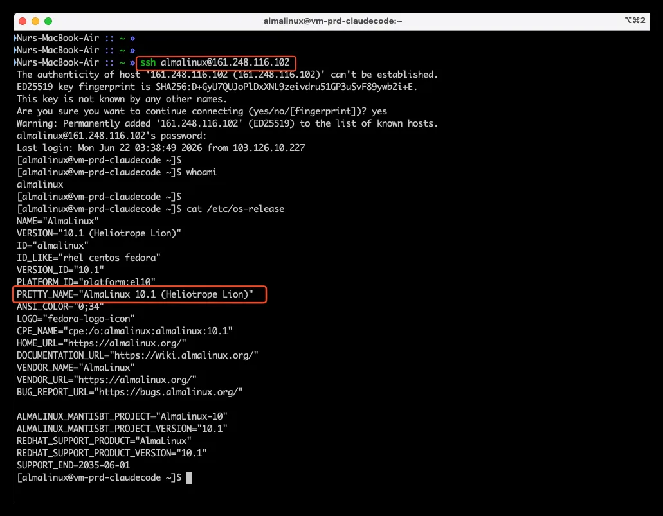Click the keyboard shortcut indicator ⌥⌘2 in title bar
The height and width of the screenshot is (516, 663).
635,21
